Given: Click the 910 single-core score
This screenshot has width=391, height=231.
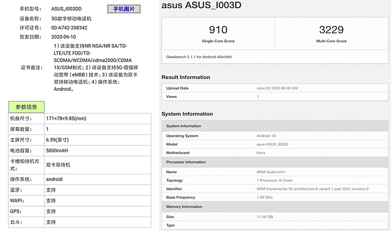Looking at the screenshot, I should click(x=218, y=30).
